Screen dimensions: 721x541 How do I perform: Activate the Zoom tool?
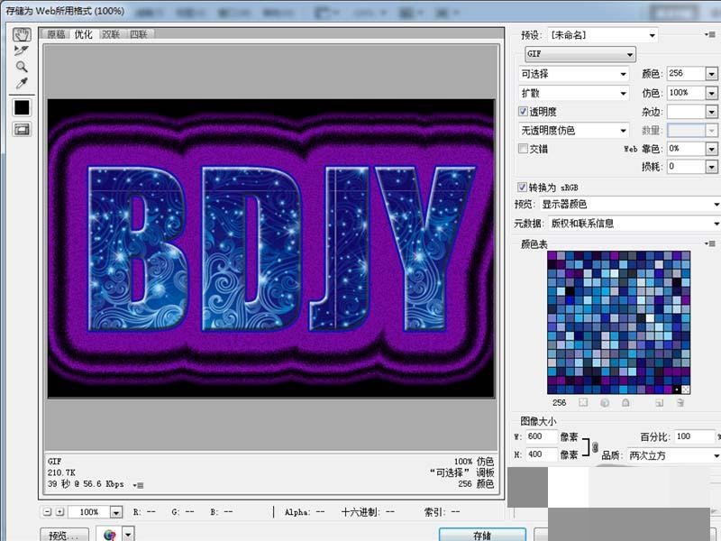pyautogui.click(x=20, y=66)
